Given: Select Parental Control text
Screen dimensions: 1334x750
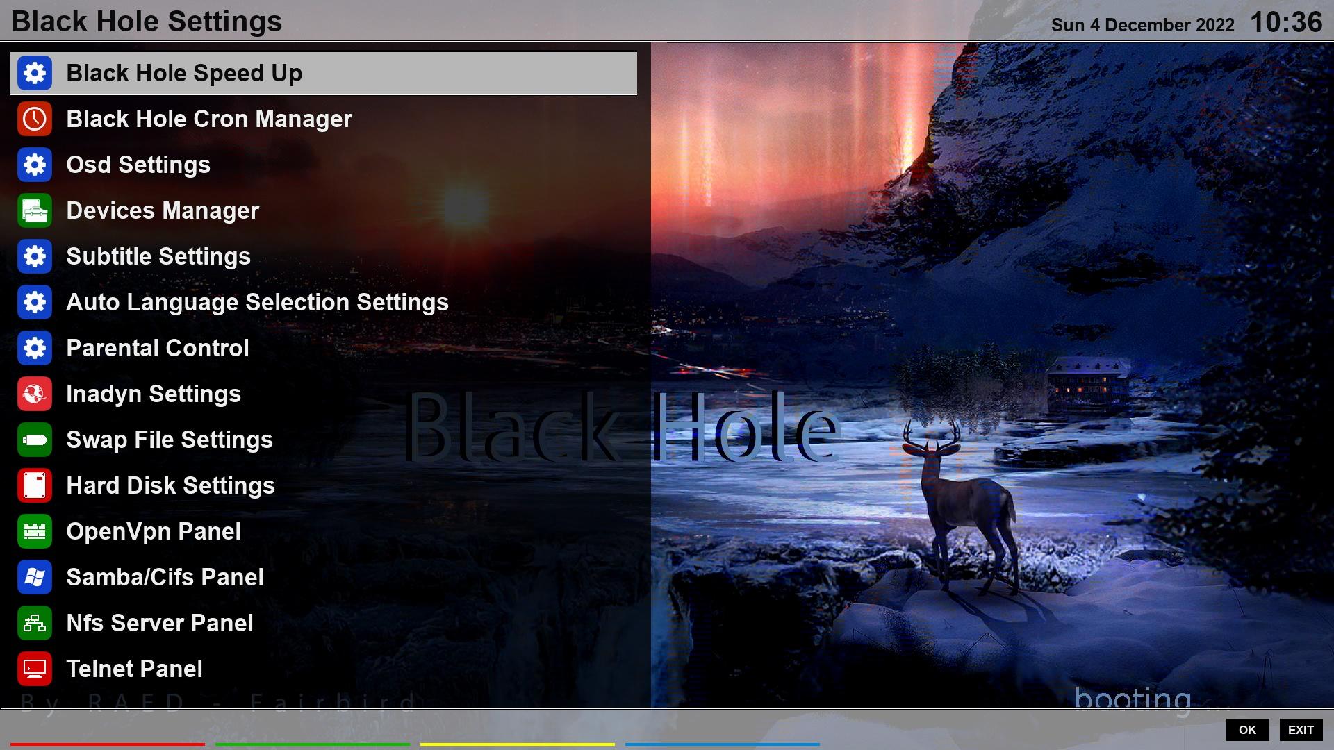Looking at the screenshot, I should 158,348.
